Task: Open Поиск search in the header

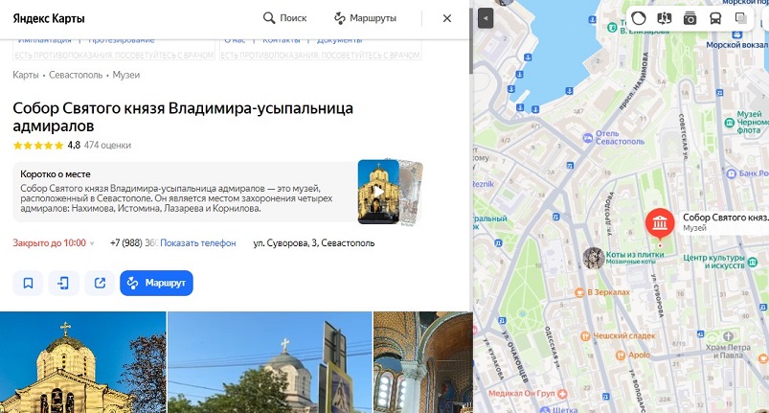Action: pyautogui.click(x=285, y=18)
